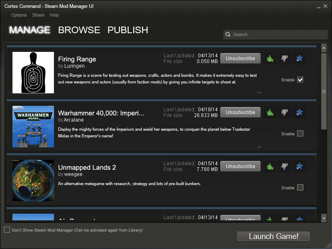Enable checkbox for Firing Range
The width and height of the screenshot is (332, 249).
[x=300, y=80]
